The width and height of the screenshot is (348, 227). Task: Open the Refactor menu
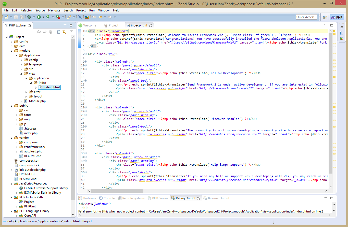(26, 10)
